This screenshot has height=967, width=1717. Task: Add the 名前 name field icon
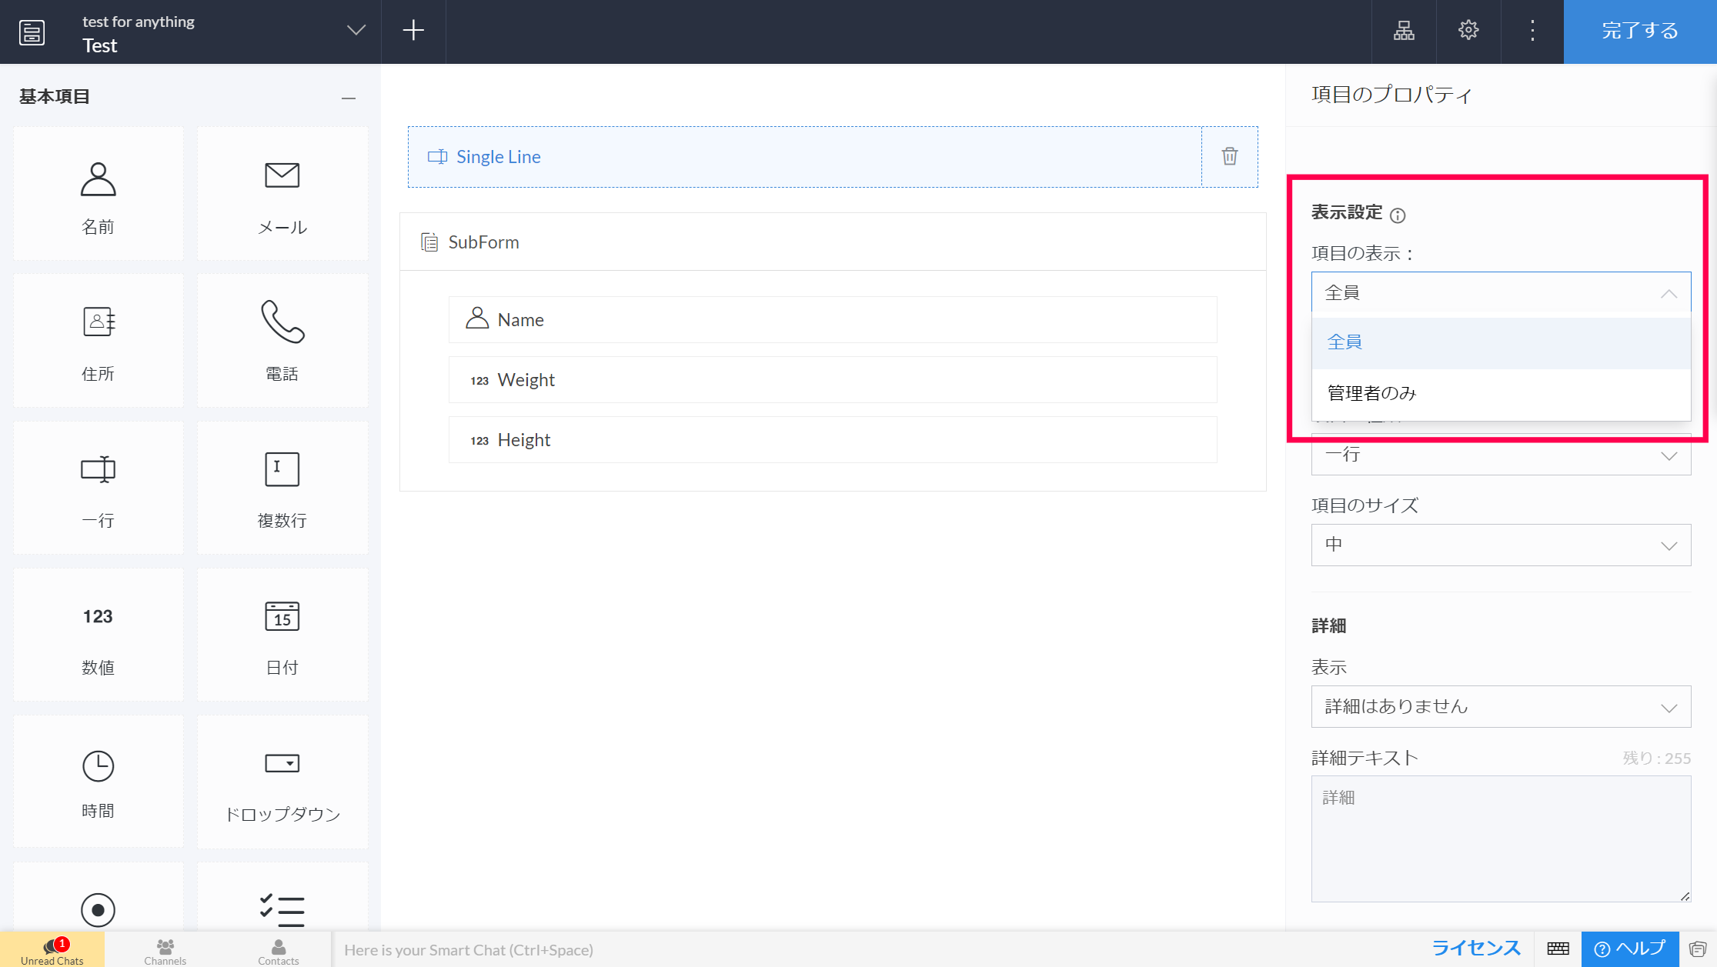point(98,193)
